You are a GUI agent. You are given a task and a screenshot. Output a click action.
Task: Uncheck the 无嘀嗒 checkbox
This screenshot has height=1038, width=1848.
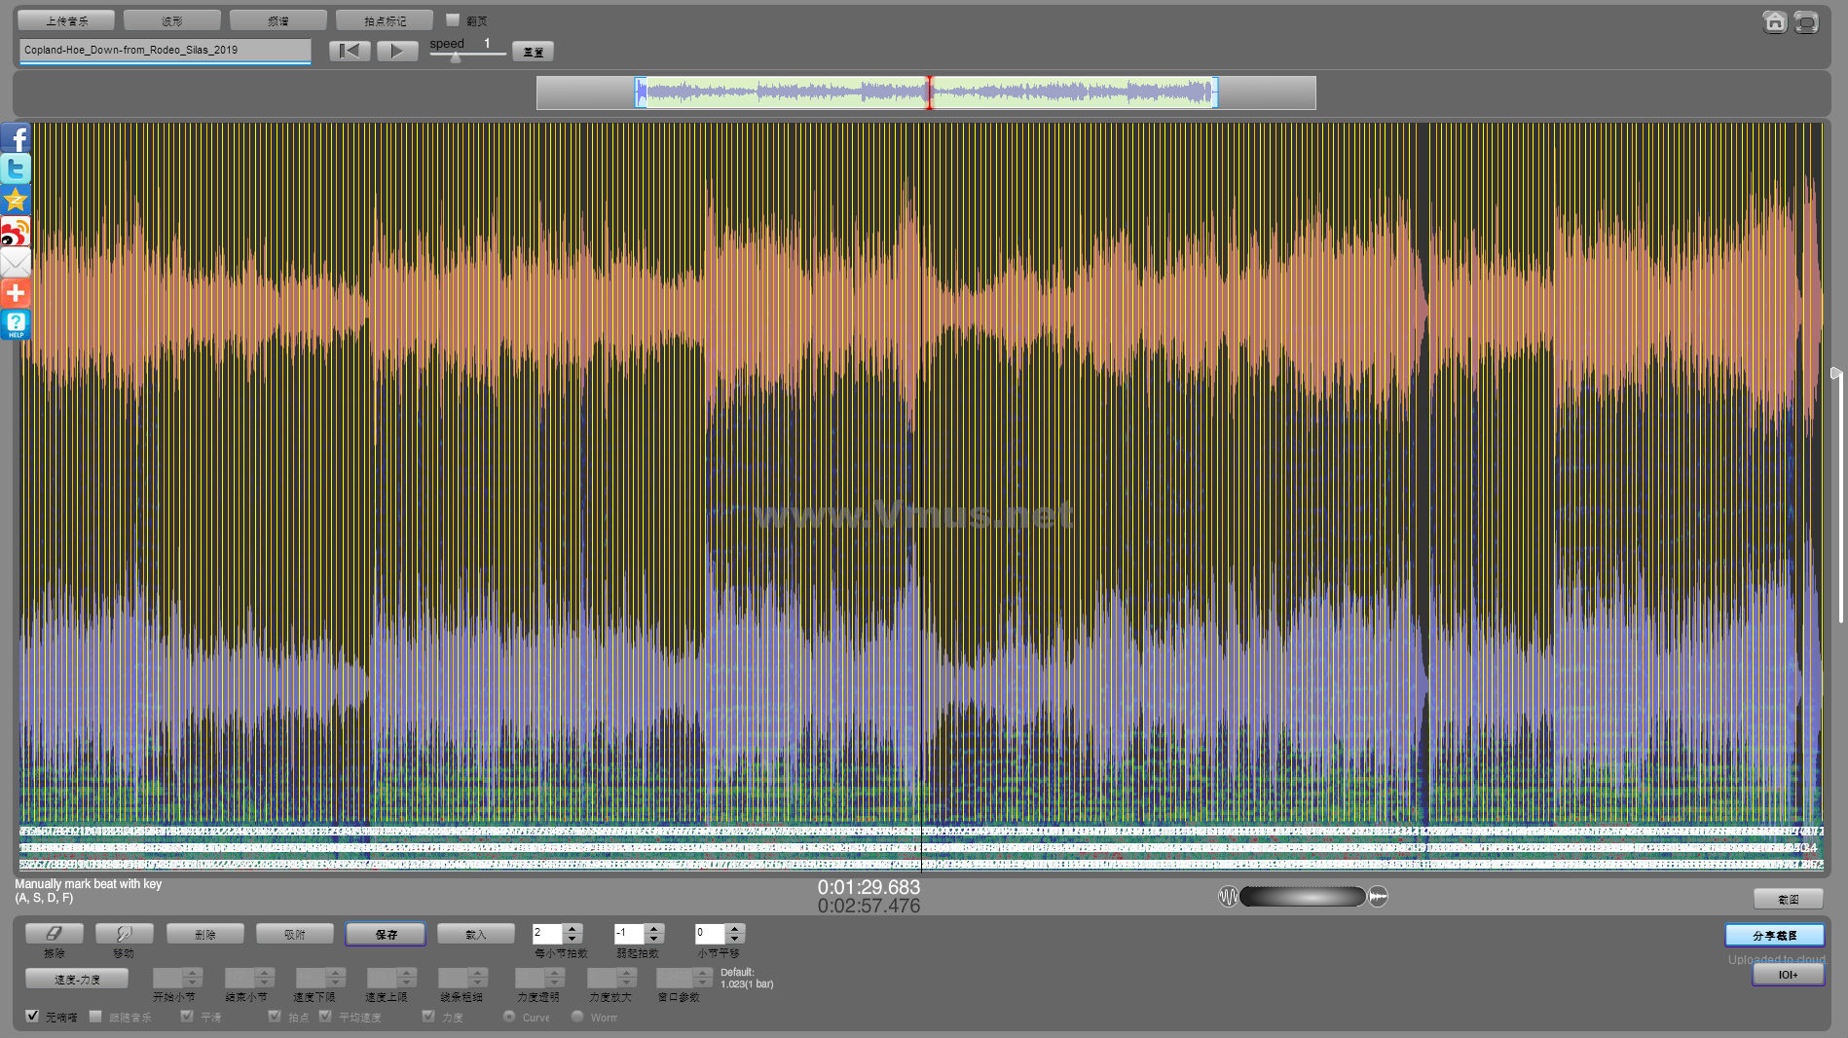click(33, 1016)
